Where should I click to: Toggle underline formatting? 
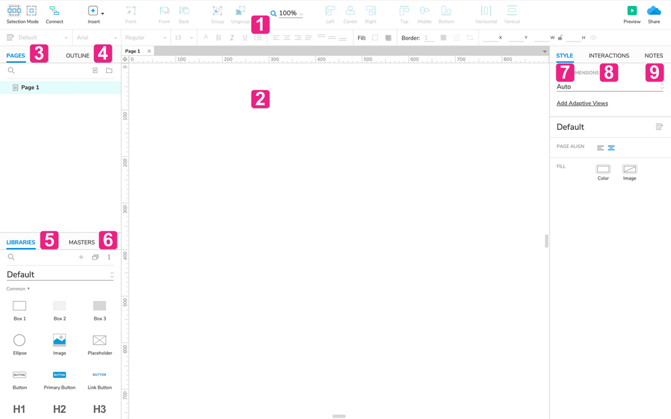point(245,38)
